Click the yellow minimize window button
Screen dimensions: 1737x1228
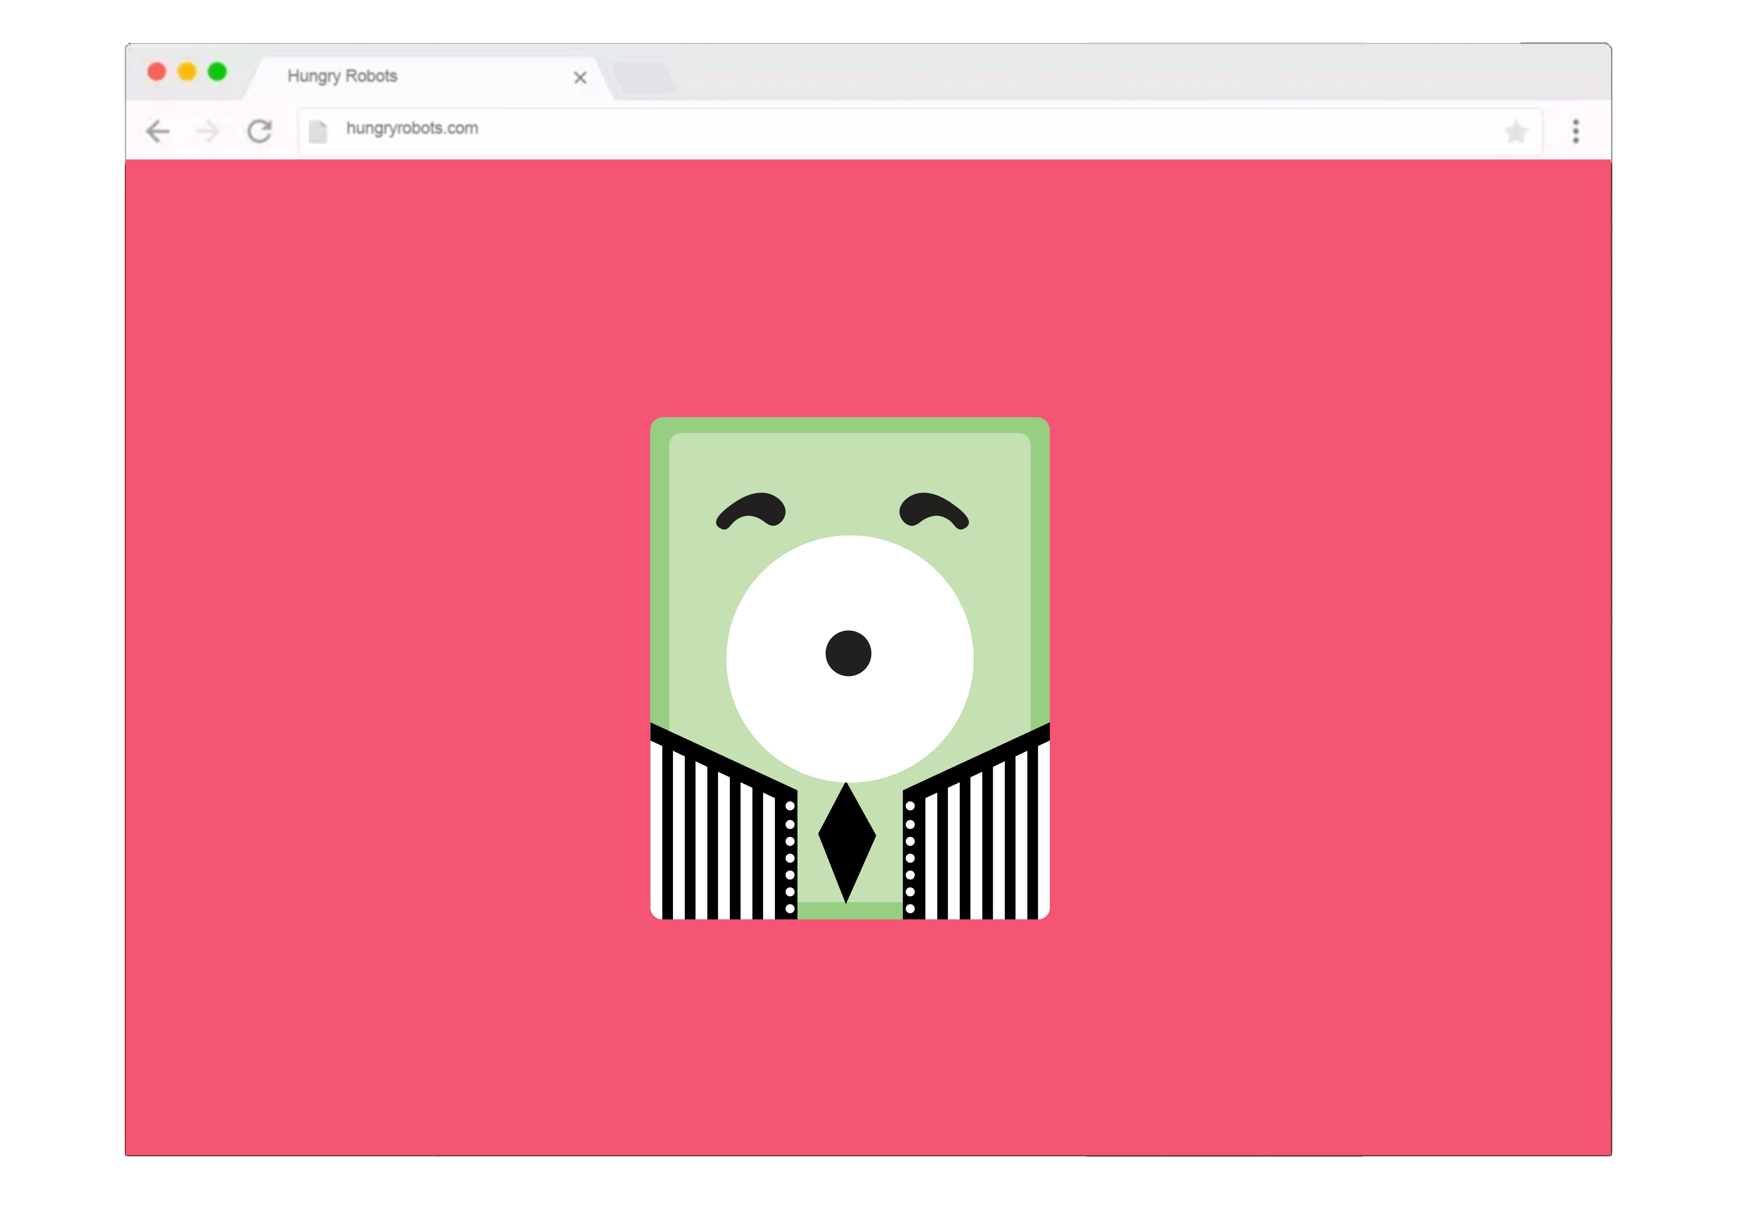click(187, 72)
